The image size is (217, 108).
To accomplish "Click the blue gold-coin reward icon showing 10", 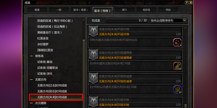I will pos(177,90).
